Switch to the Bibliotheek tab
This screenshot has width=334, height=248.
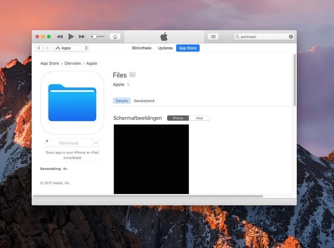pyautogui.click(x=142, y=48)
